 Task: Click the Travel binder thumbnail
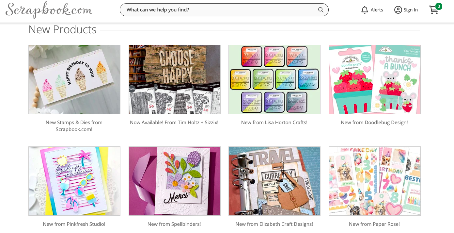[274, 181]
